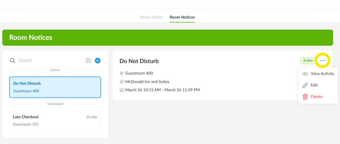This screenshot has width=340, height=144.
Task: Click the Scheduled section label
Action: (x=55, y=104)
